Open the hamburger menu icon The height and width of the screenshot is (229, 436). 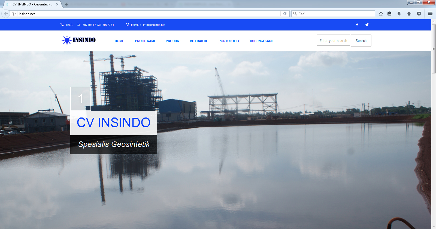point(430,14)
